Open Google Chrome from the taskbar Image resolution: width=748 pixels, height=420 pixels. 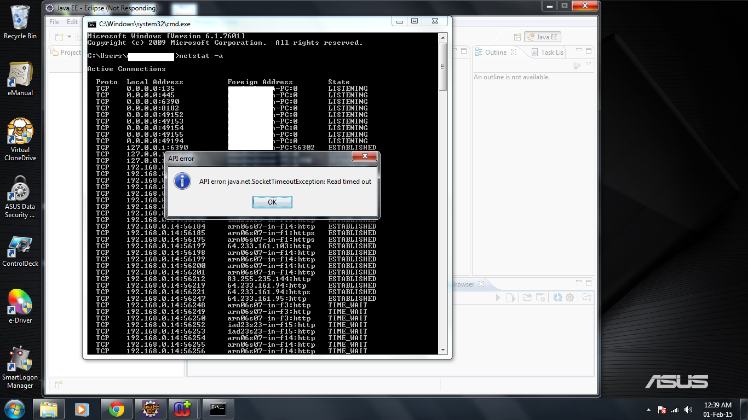point(116,409)
